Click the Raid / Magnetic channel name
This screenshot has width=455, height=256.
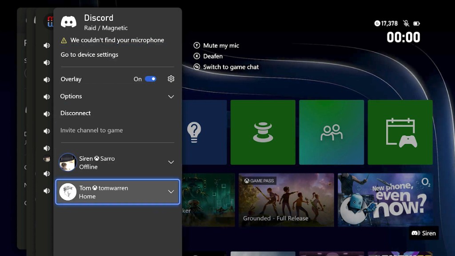(x=106, y=28)
